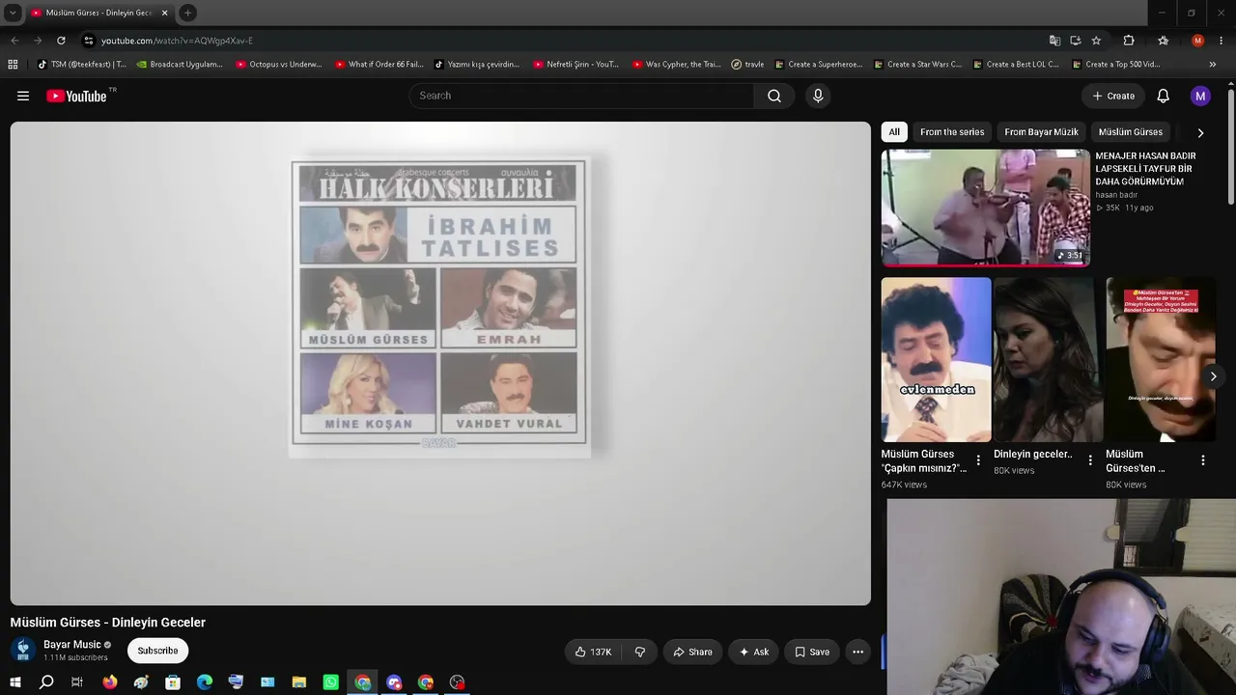1236x695 pixels.
Task: Click the browser address bar URL
Action: point(177,41)
